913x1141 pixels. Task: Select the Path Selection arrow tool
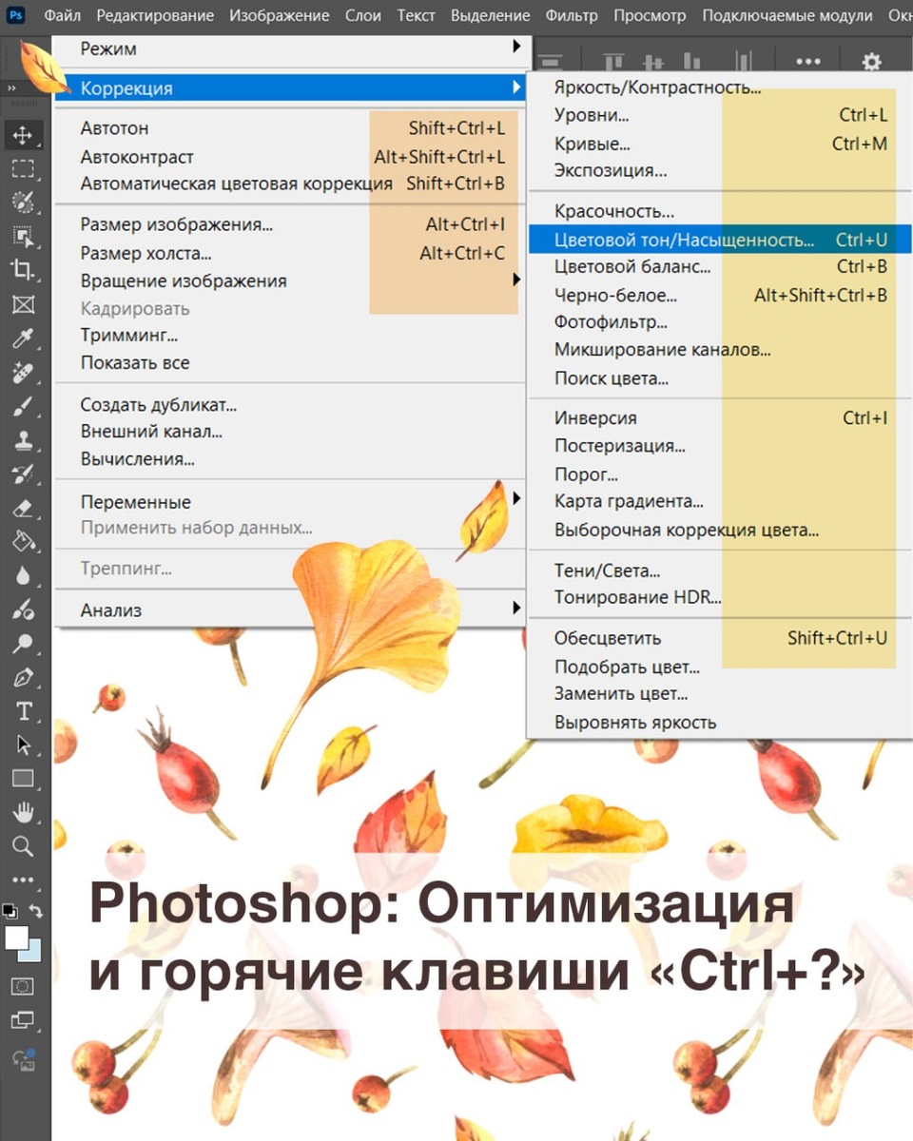click(x=23, y=745)
